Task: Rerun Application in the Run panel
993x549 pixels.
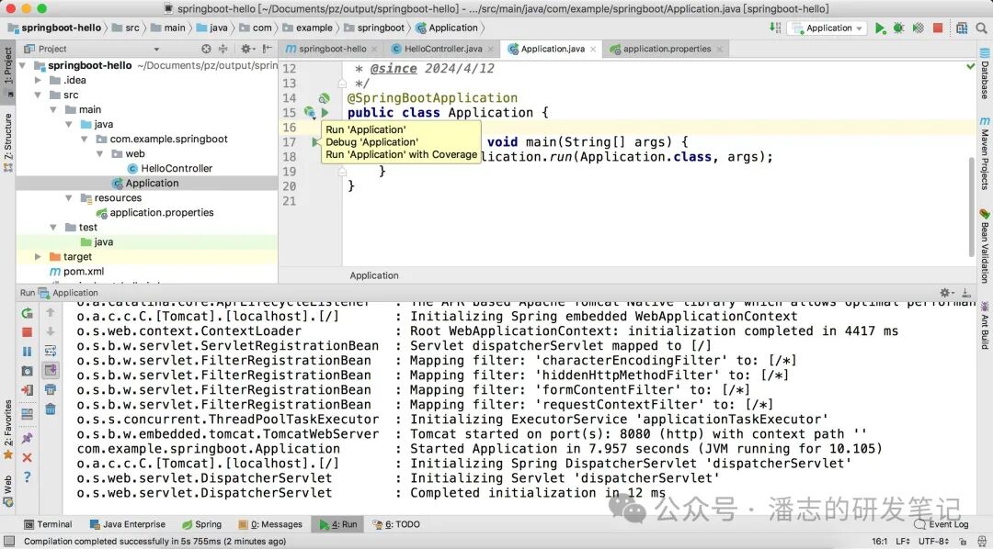Action: coord(27,312)
